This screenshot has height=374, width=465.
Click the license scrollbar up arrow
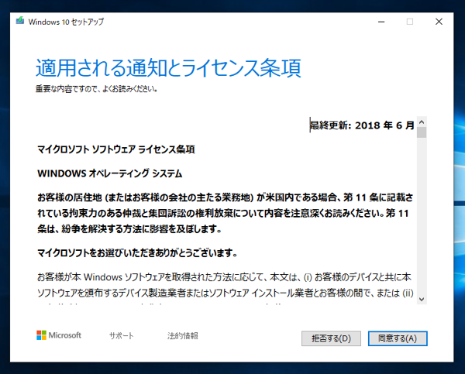[x=422, y=122]
